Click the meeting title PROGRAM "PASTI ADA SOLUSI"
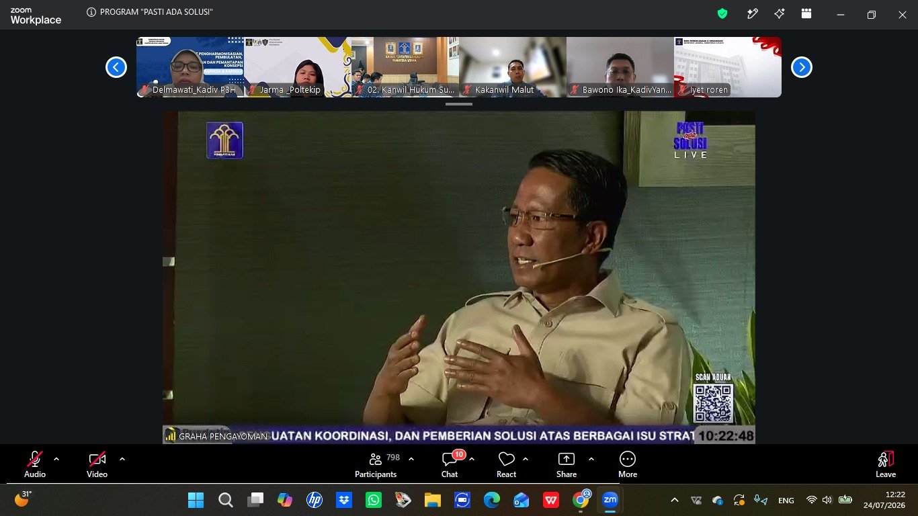The height and width of the screenshot is (516, 918). point(156,12)
